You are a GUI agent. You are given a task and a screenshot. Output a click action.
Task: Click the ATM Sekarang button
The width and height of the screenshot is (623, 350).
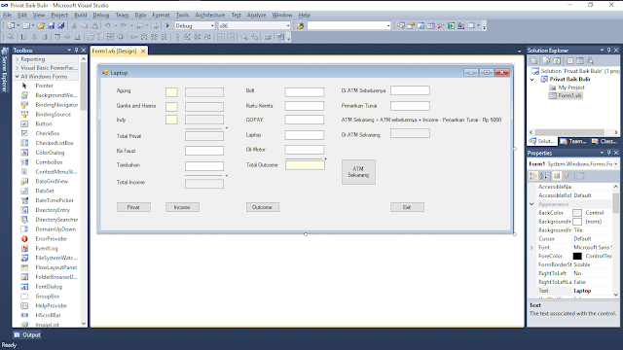pyautogui.click(x=358, y=172)
